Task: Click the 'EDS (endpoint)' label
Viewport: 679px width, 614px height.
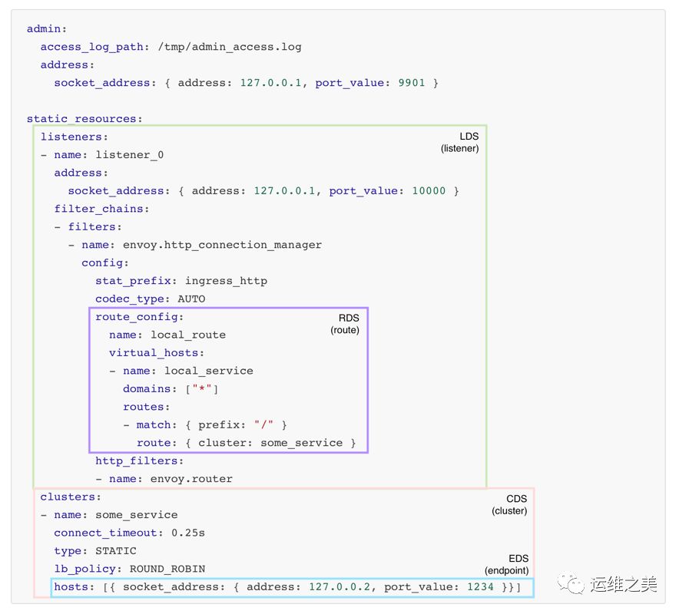Action: (x=507, y=565)
